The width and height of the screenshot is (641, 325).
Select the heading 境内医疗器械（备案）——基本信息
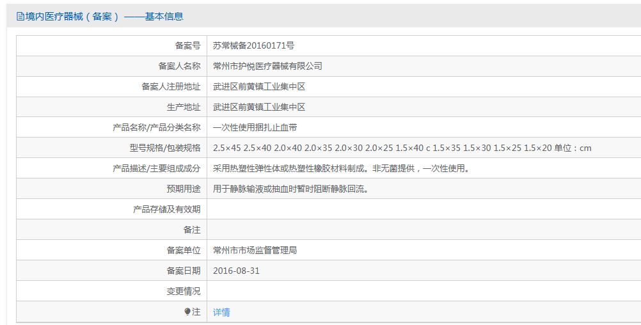[104, 17]
